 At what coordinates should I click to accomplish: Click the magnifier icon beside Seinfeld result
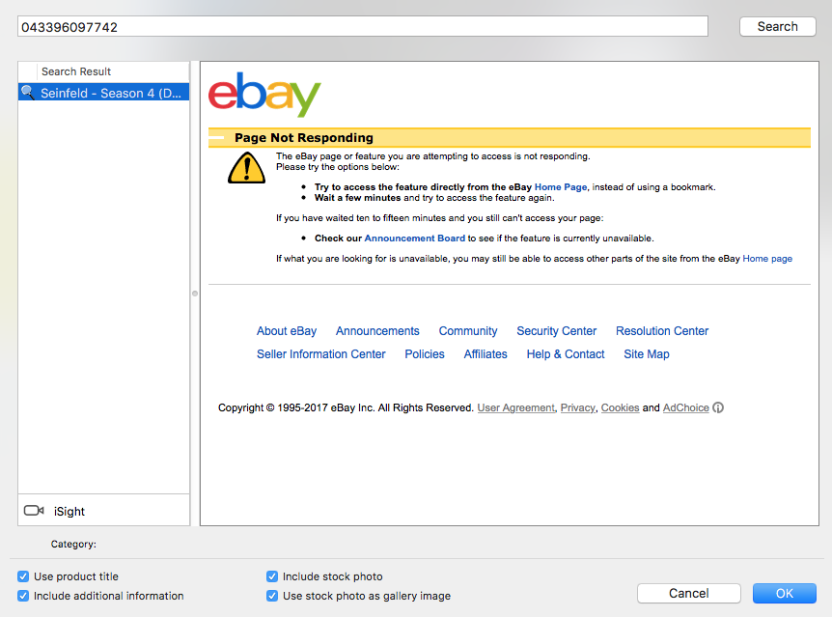[28, 93]
